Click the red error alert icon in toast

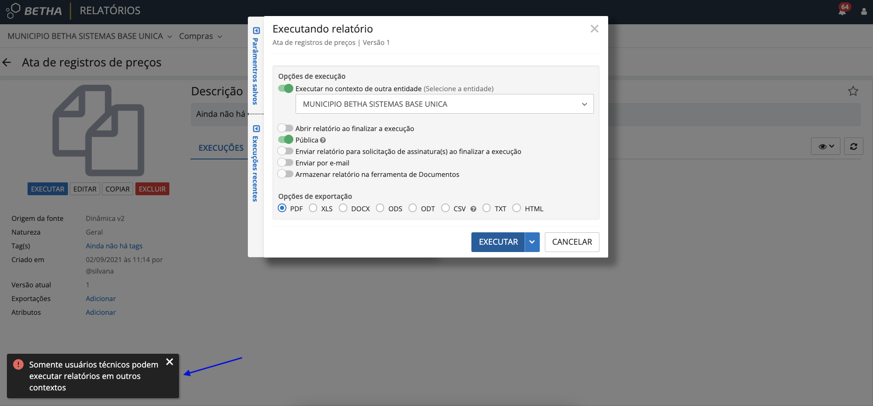[x=18, y=364]
